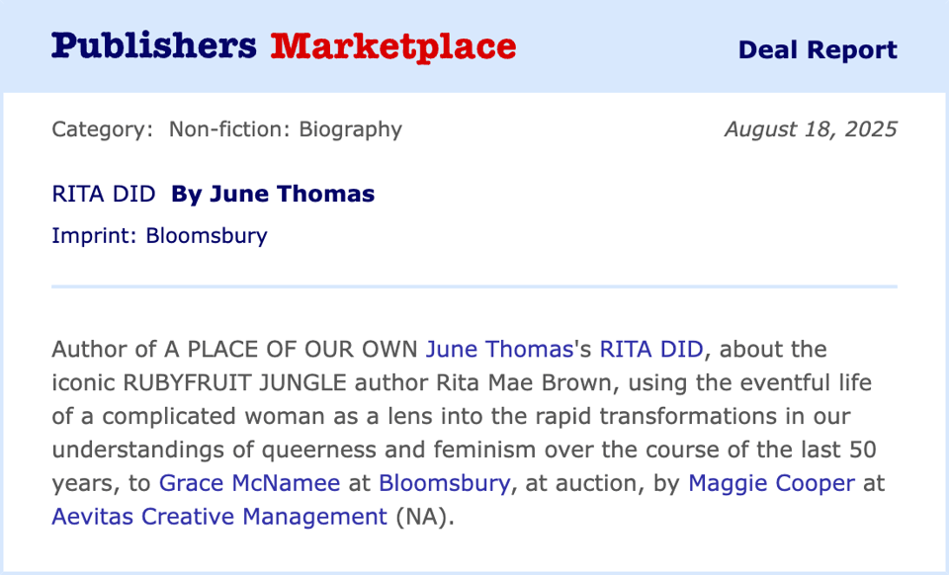
Task: Click the horizontal divider line
Action: coord(474,287)
